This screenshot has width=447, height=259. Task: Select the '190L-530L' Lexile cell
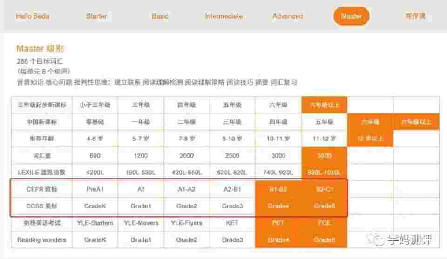click(x=141, y=172)
